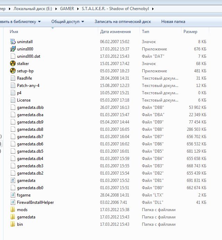Click the date '15.01.2007 17:42'
This screenshot has width=222, height=240.
[115, 64]
